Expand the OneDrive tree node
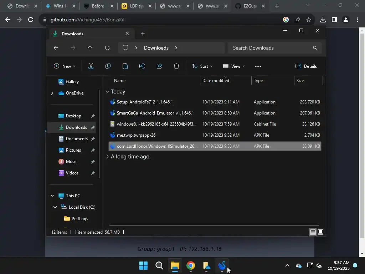 [x=52, y=93]
